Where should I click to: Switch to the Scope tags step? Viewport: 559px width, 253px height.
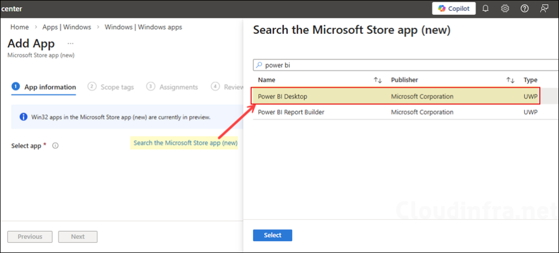click(x=111, y=87)
